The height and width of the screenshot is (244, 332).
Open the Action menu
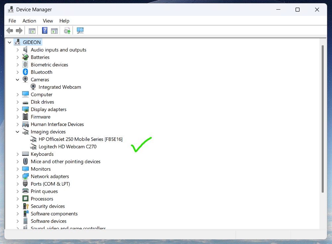(x=29, y=21)
